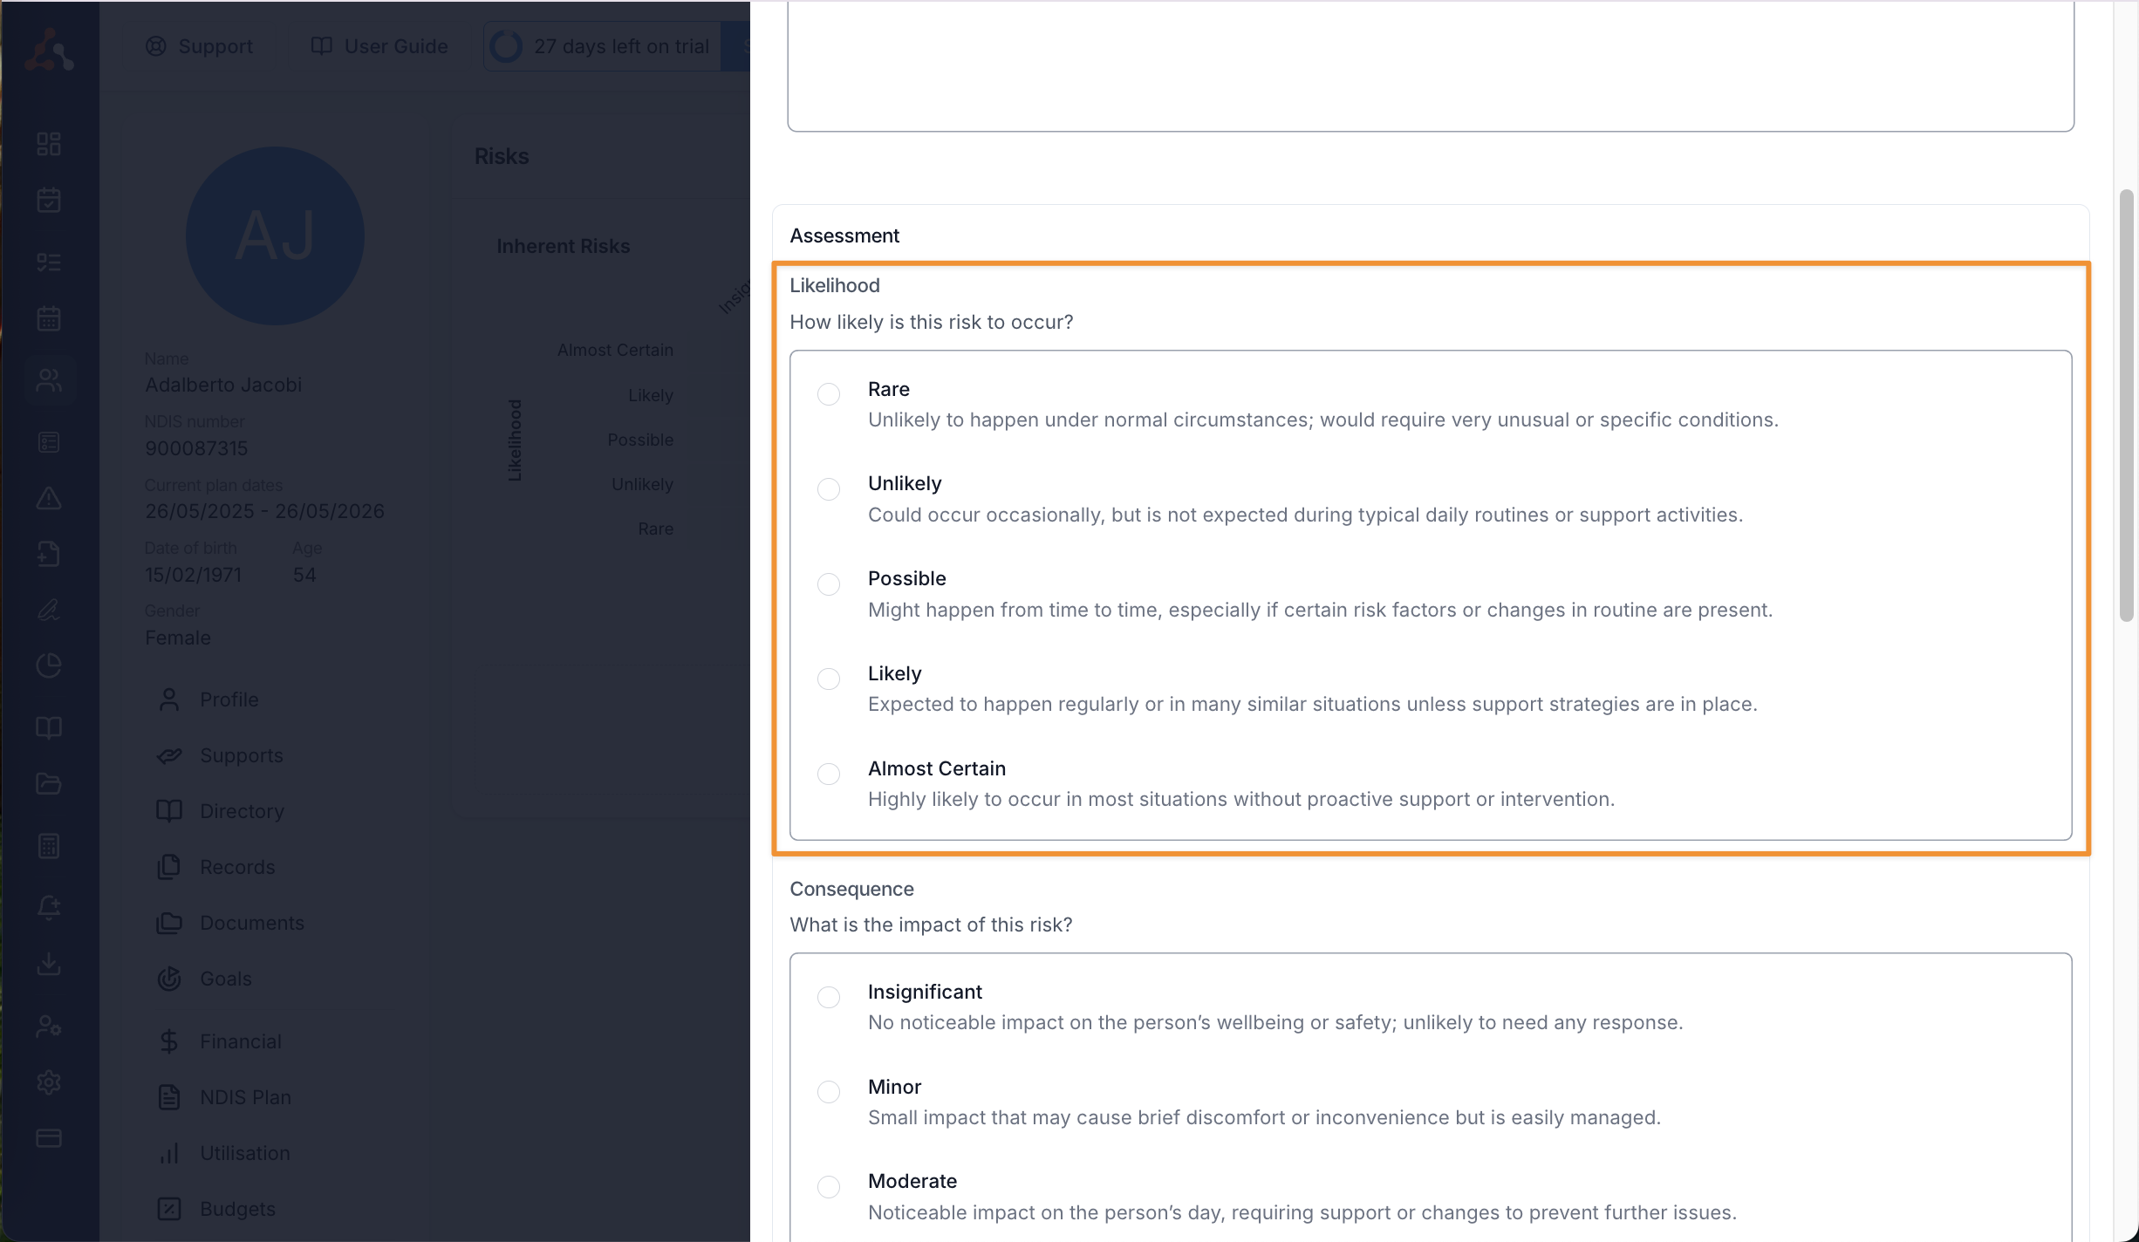
Task: Open the settings gear sidebar icon
Action: (49, 1082)
